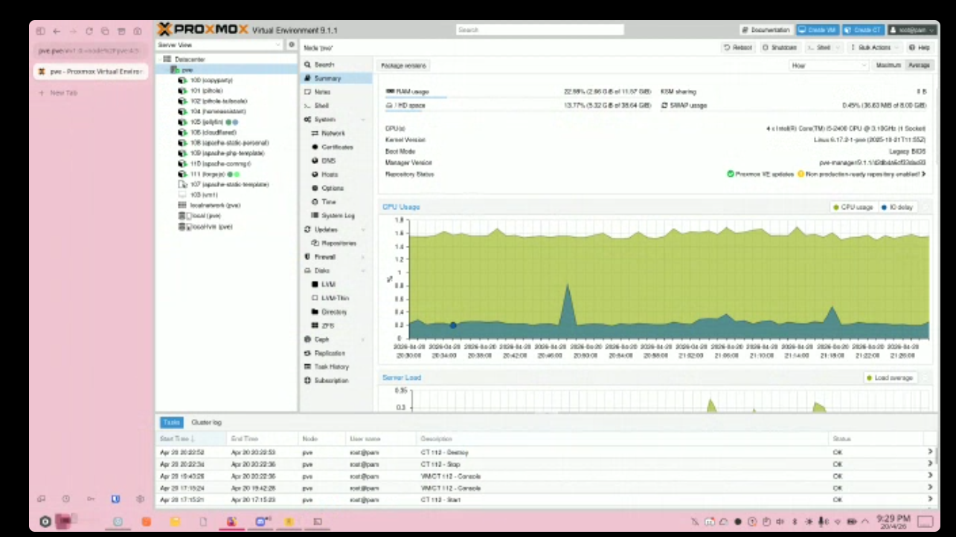This screenshot has width=956, height=537.
Task: Click the Hosts globe icon
Action: (x=315, y=175)
